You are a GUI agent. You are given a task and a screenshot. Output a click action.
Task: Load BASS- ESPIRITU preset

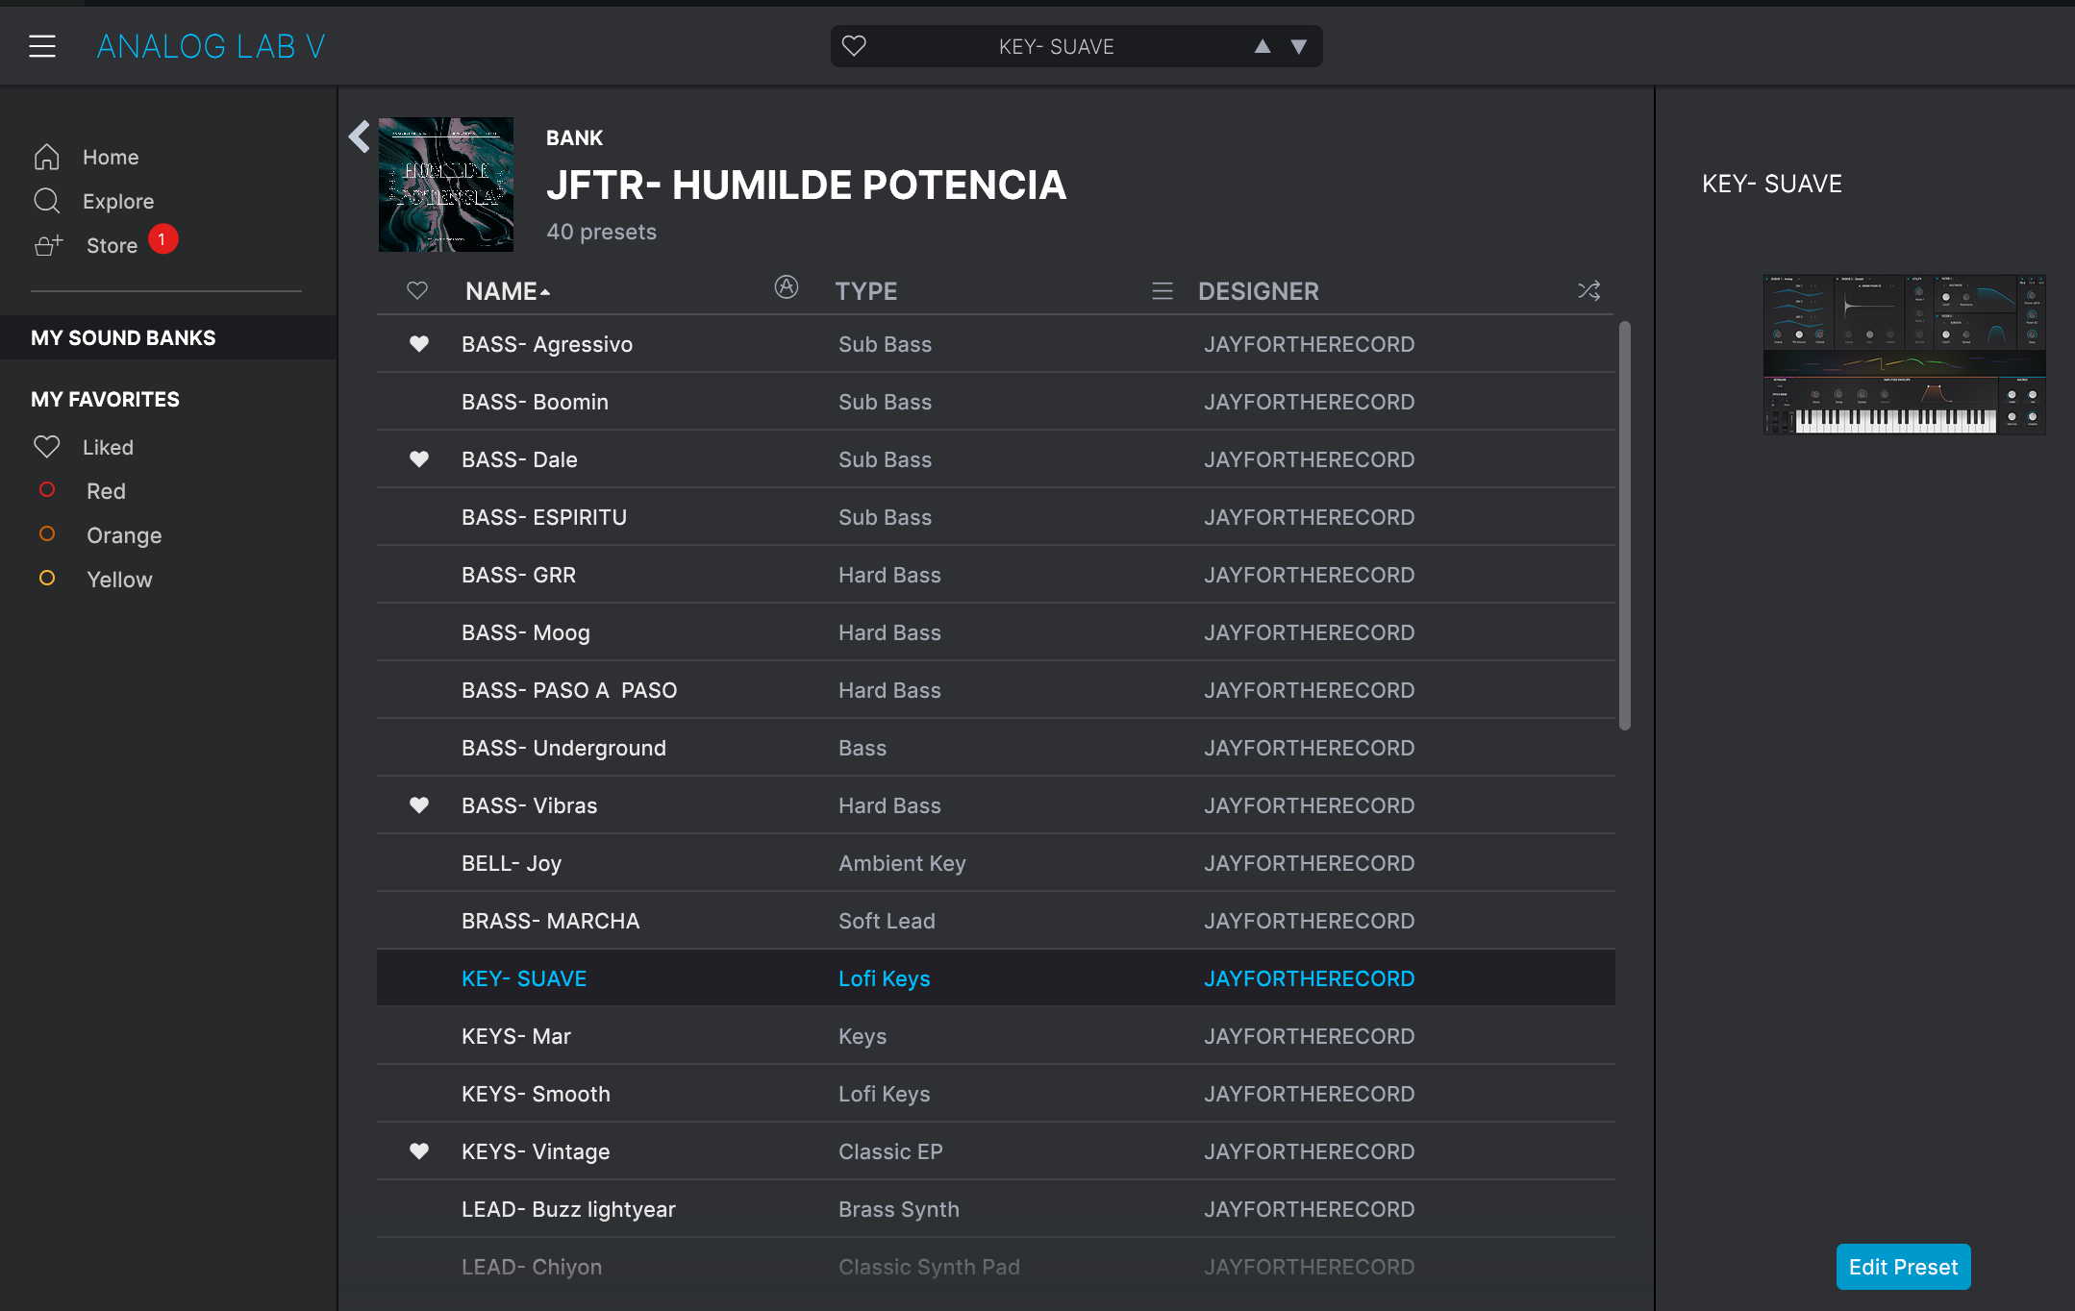pyautogui.click(x=996, y=517)
